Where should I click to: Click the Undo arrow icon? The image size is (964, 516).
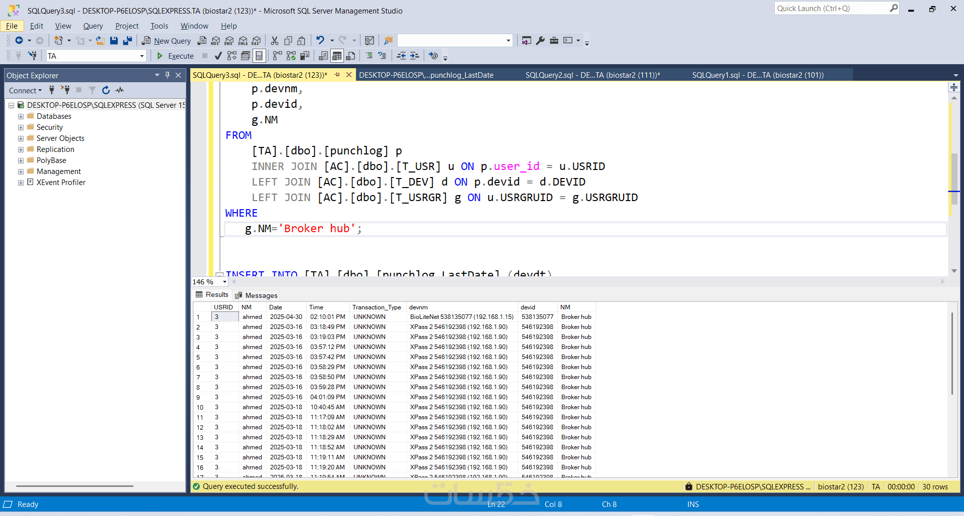[x=320, y=41]
